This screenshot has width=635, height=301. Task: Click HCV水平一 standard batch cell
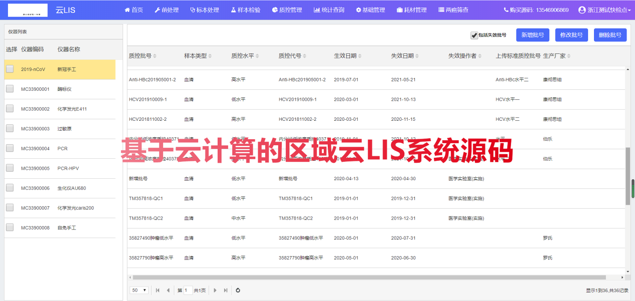[x=507, y=99]
